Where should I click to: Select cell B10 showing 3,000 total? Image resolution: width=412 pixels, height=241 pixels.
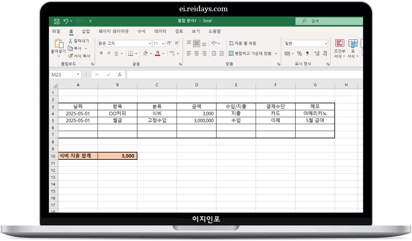117,156
